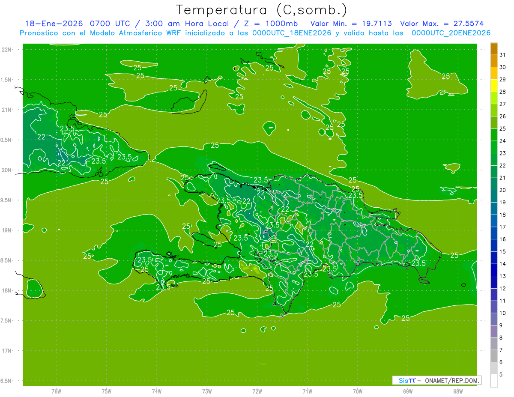Click the 72W longitude axis label
The height and width of the screenshot is (397, 514).
pyautogui.click(x=257, y=391)
